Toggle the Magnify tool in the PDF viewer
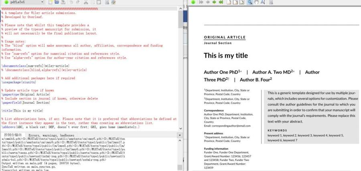Viewport: 361px width, 171px height. point(249,2)
